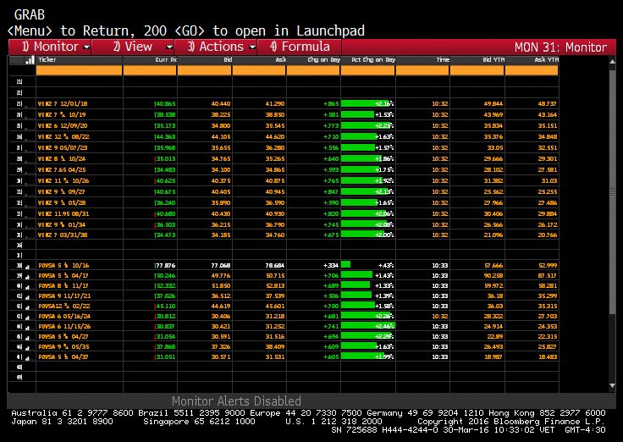Click chart icon in PDVSA 04/17 row
623x442 pixels.
click(27, 276)
